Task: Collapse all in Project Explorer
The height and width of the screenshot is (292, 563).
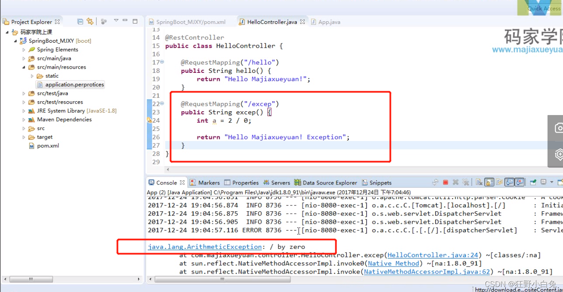Action: pos(80,21)
